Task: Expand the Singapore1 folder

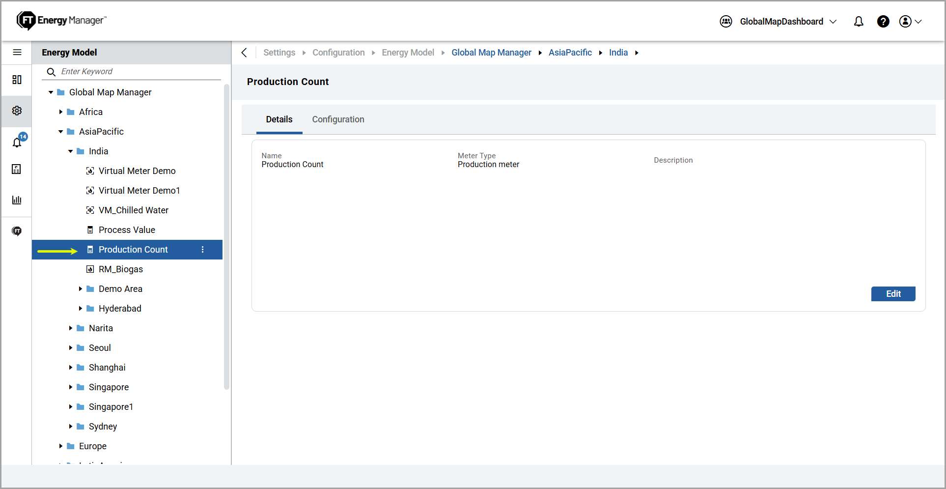Action: pos(70,407)
